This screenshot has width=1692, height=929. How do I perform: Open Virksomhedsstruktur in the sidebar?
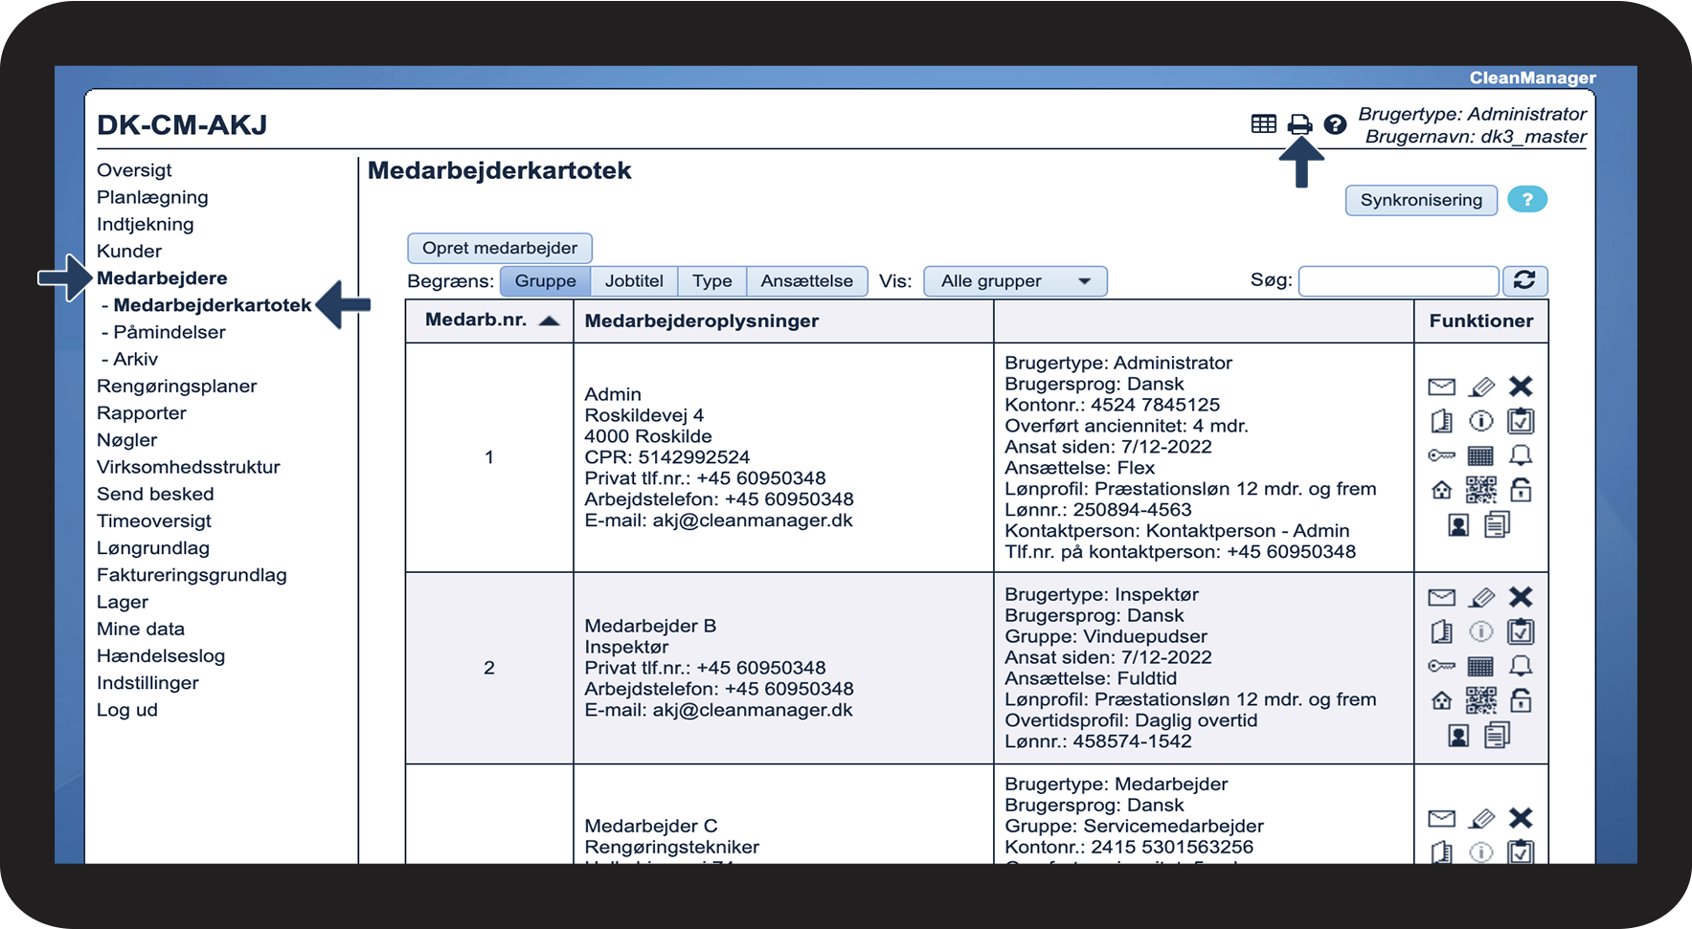point(189,467)
